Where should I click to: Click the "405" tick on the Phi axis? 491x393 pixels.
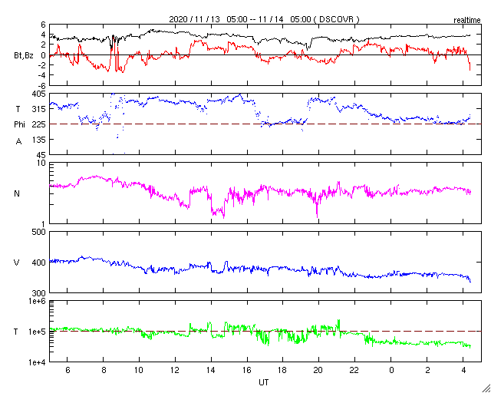39,94
